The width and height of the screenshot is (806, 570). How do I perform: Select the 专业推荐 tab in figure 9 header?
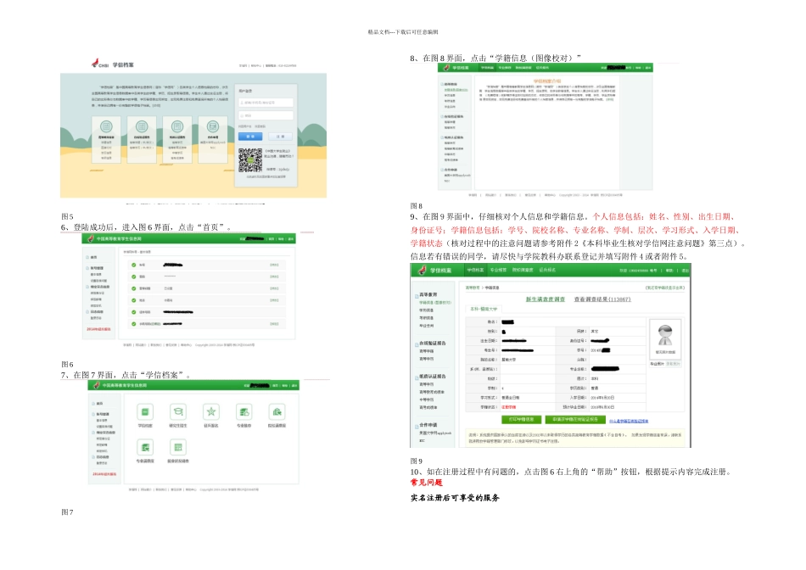499,270
